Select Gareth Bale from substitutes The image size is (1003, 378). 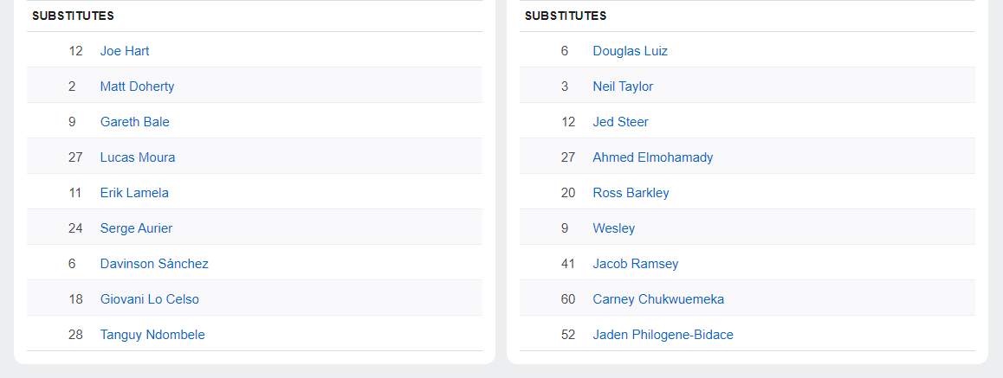[x=134, y=122]
